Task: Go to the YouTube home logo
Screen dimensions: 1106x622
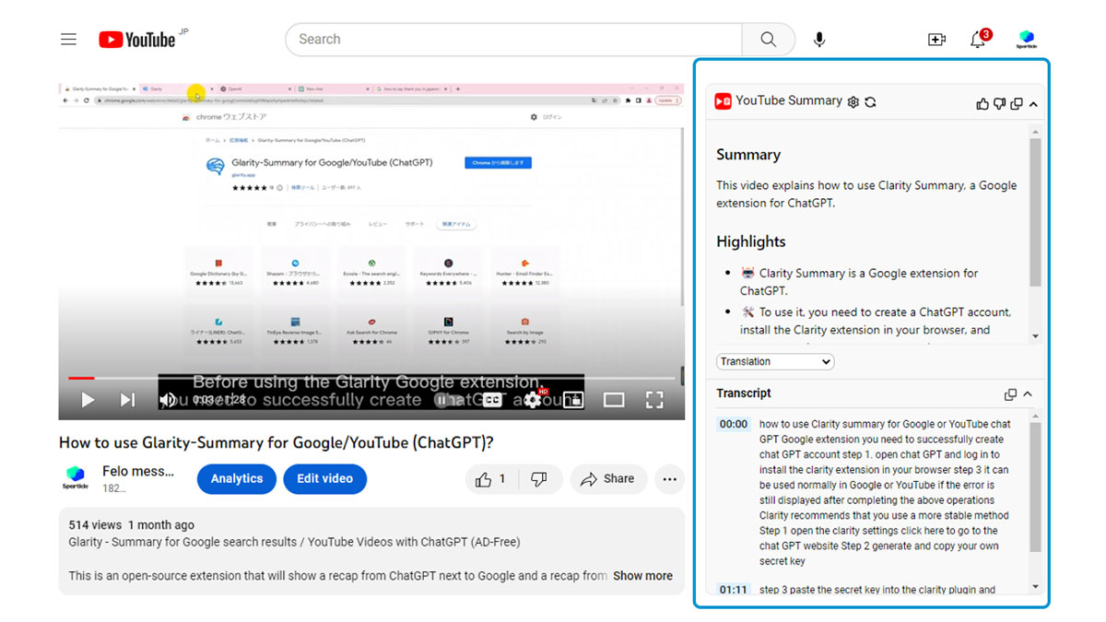Action: pyautogui.click(x=137, y=40)
